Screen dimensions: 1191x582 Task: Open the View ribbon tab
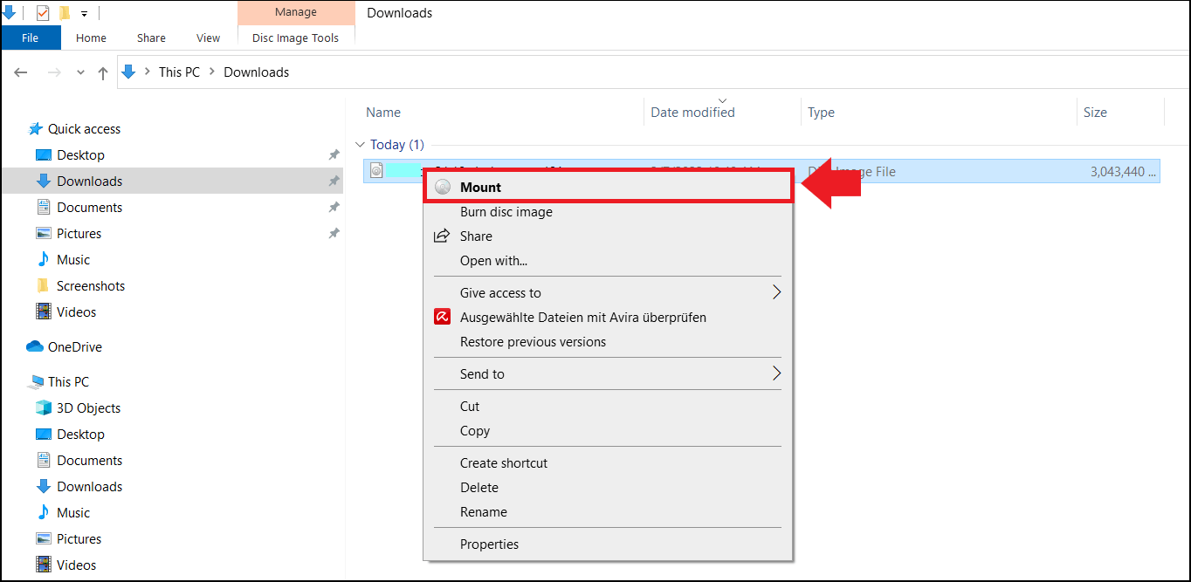point(208,38)
